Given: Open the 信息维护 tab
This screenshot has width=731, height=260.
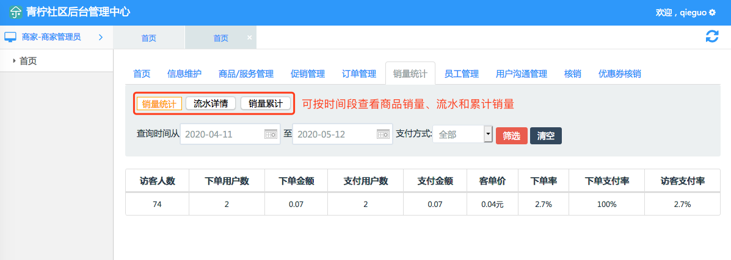Looking at the screenshot, I should pos(184,74).
